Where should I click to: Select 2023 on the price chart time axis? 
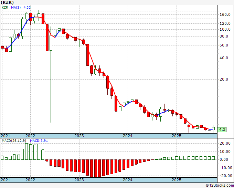pos(79,136)
